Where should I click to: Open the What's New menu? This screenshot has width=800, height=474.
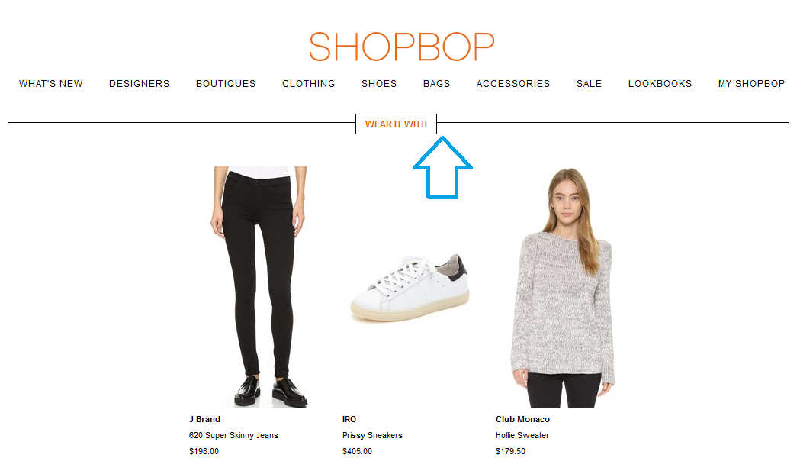(x=51, y=84)
